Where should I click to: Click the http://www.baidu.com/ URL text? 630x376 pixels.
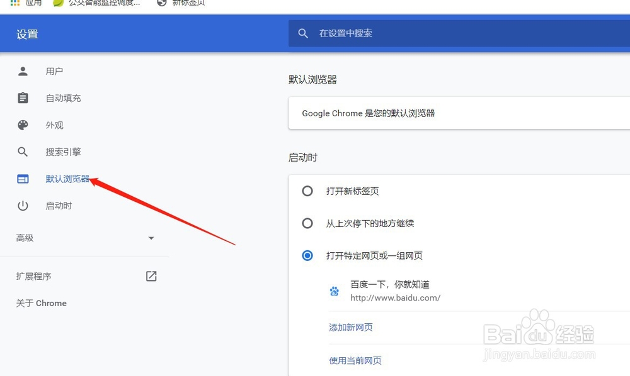396,298
